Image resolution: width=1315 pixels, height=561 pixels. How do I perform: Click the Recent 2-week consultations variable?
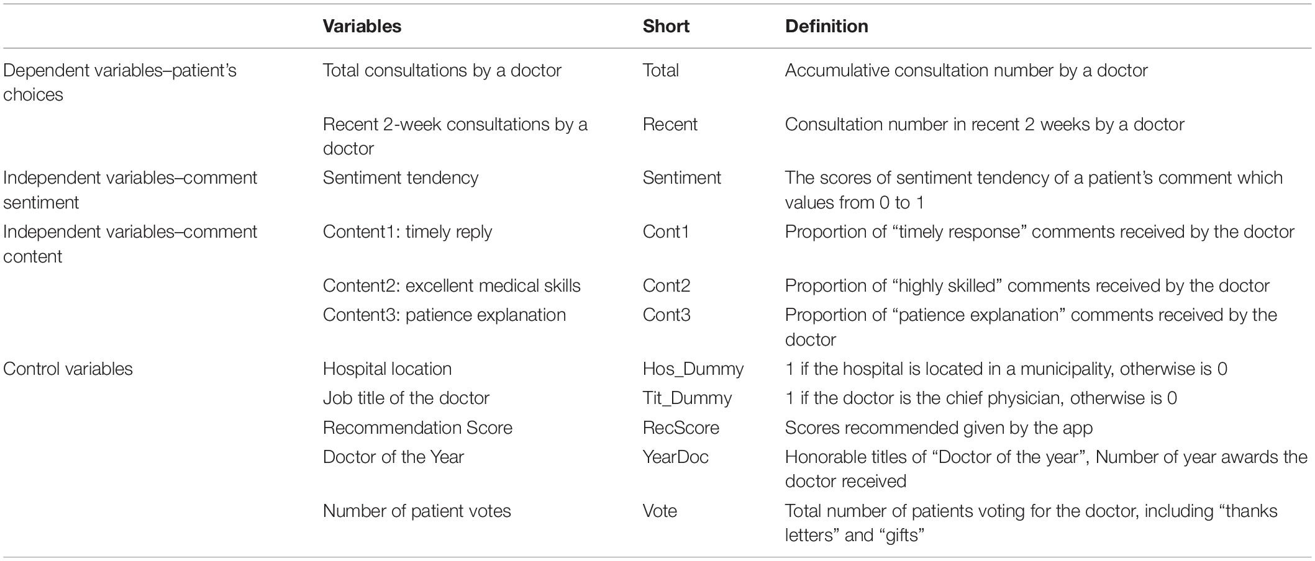click(455, 136)
